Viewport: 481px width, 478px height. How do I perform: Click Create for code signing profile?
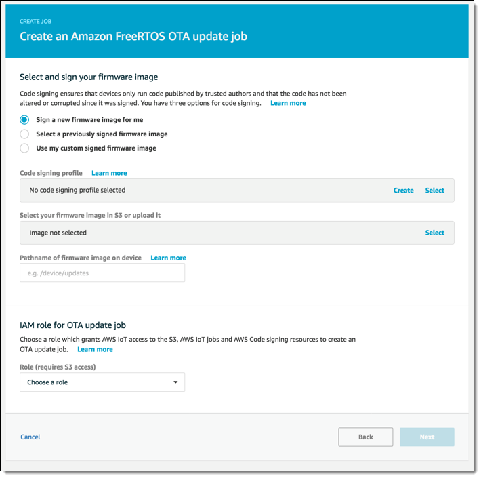(x=403, y=191)
